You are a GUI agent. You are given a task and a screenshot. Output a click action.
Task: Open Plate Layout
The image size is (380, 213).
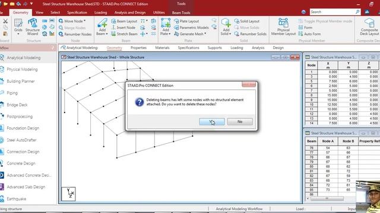186,21
